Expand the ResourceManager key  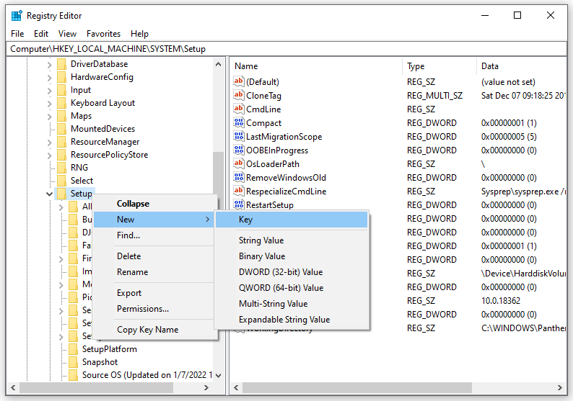tap(49, 143)
